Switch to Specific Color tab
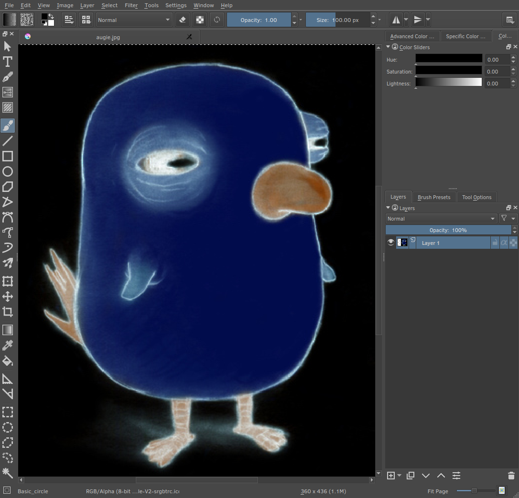Screen dimensions: 519x498 tap(465, 36)
